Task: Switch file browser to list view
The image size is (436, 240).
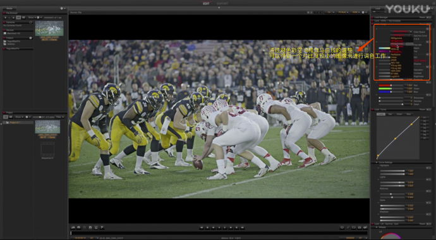Action: pyautogui.click(x=23, y=18)
